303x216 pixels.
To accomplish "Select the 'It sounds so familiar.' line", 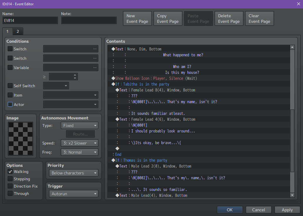I will pos(199,190).
